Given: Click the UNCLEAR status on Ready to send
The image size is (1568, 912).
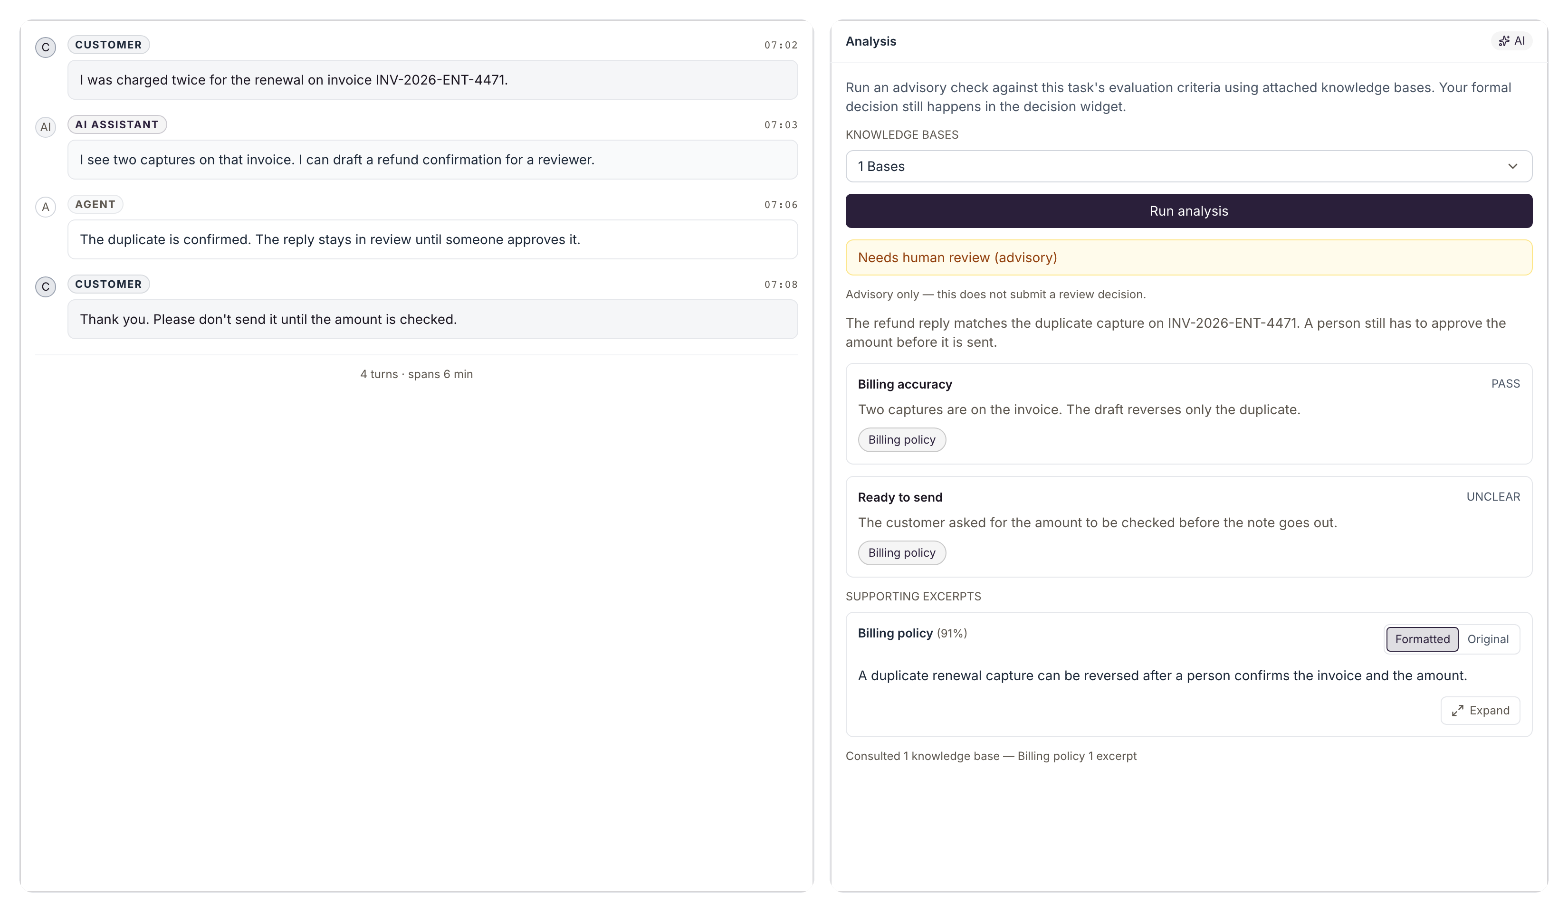Looking at the screenshot, I should tap(1493, 496).
